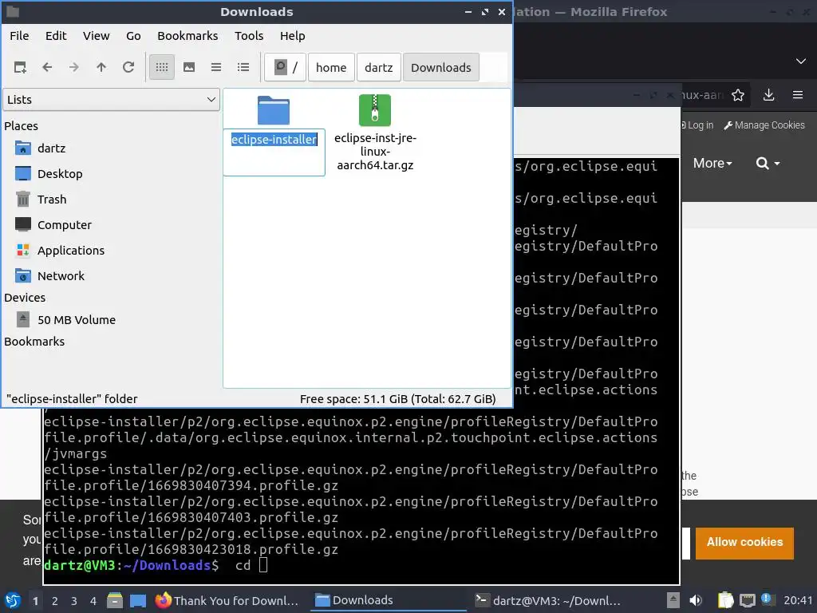The image size is (817, 613).
Task: Reload the Downloads folder
Action: [x=128, y=67]
